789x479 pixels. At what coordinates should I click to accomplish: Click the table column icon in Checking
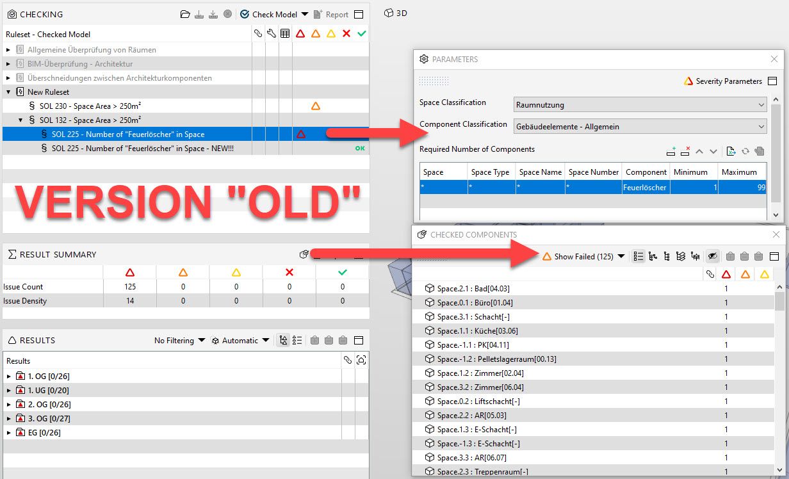click(x=285, y=34)
